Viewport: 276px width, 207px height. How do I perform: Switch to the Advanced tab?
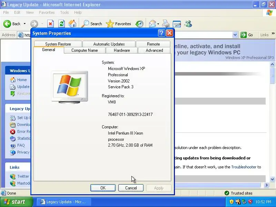(154, 50)
